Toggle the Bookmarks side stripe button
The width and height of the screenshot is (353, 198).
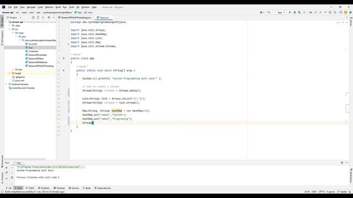(2, 161)
